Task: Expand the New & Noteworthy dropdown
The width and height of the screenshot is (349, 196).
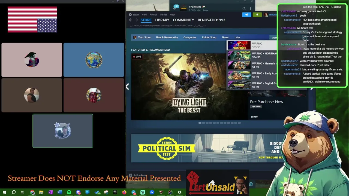Action: click(x=167, y=37)
